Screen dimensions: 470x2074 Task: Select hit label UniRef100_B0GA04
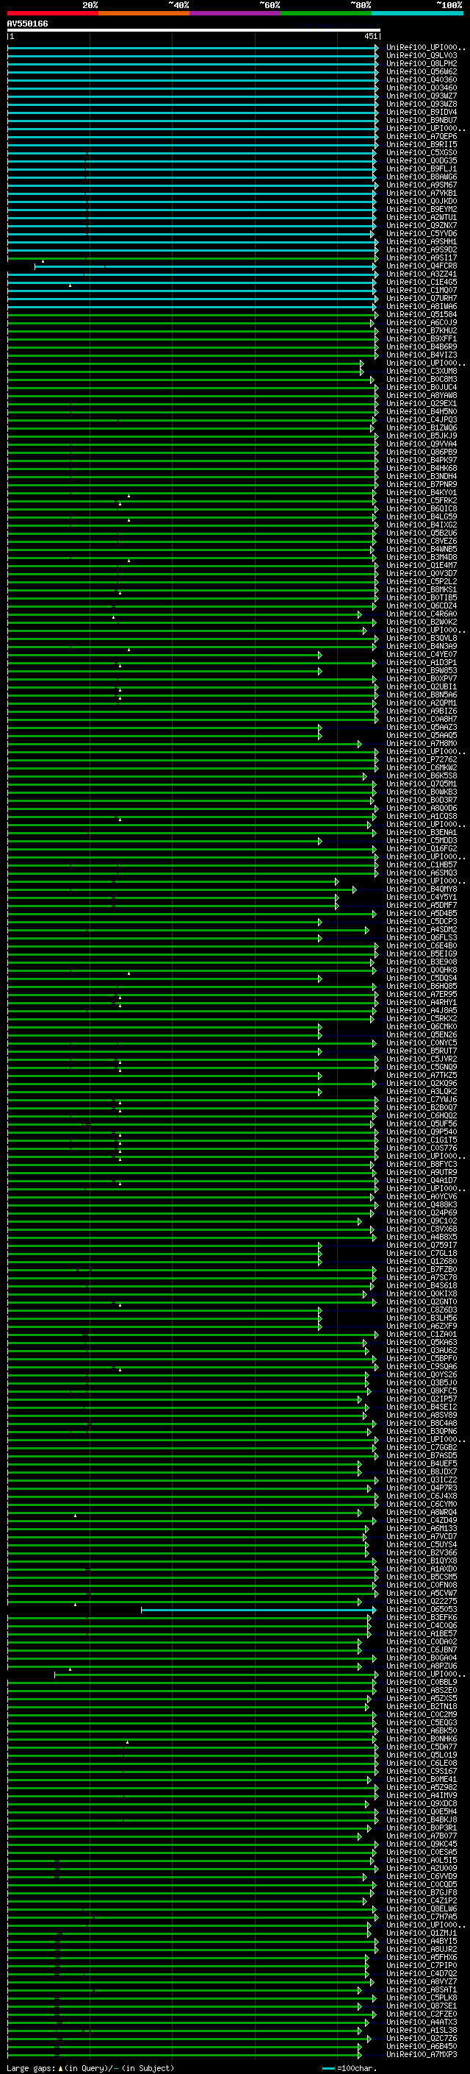pos(422,1658)
